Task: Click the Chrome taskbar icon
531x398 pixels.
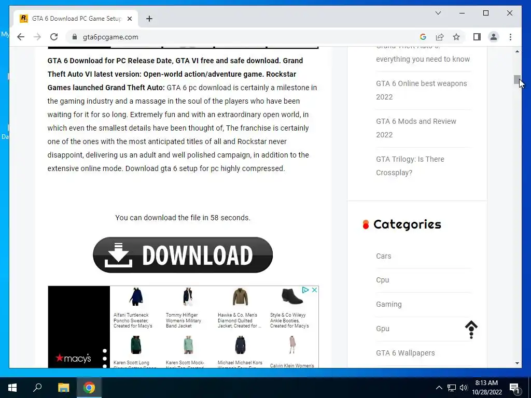Action: [x=89, y=388]
